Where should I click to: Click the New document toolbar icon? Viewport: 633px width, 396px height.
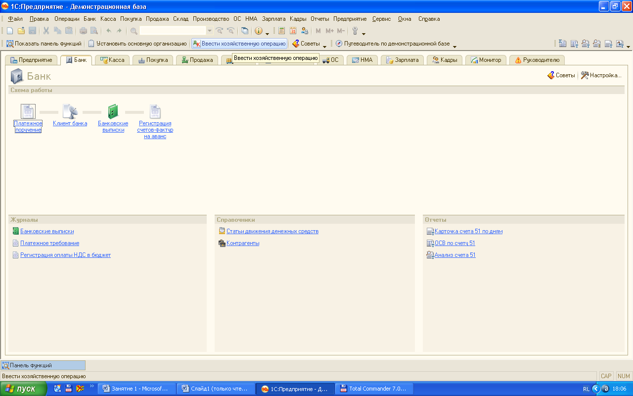pos(10,31)
